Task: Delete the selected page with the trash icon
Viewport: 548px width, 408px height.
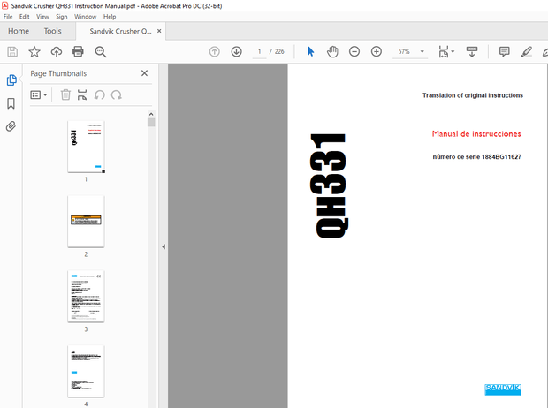Action: point(65,94)
